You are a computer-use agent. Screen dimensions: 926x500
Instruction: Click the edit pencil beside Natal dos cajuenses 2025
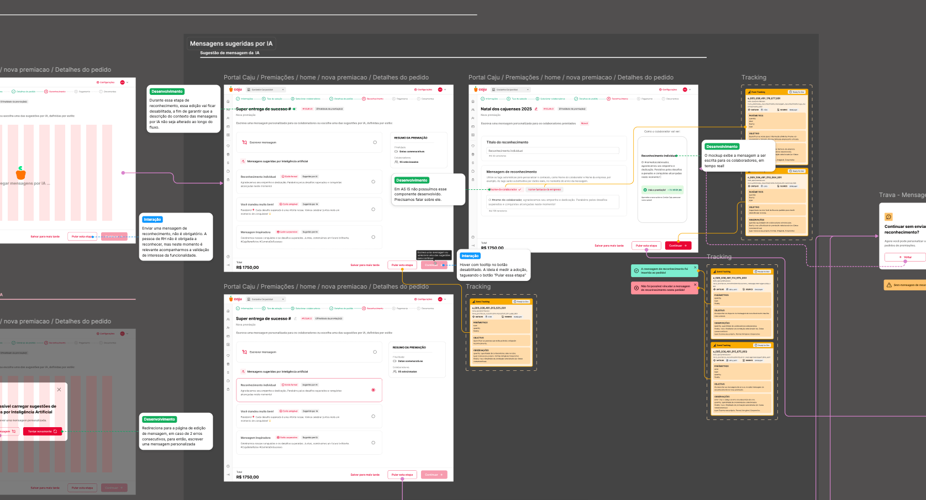pyautogui.click(x=536, y=109)
